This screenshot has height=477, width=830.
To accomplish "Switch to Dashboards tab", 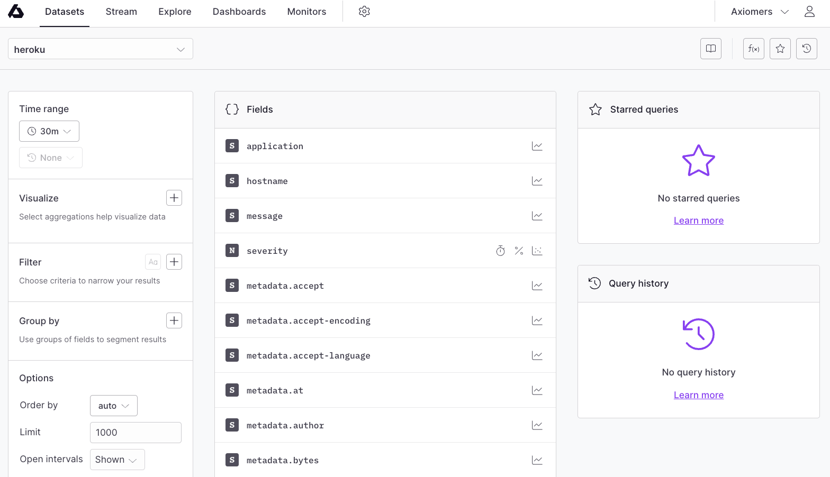I will click(239, 12).
